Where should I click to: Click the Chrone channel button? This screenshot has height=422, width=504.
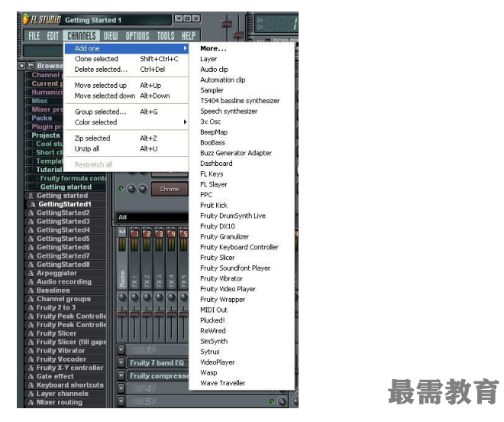[x=170, y=190]
